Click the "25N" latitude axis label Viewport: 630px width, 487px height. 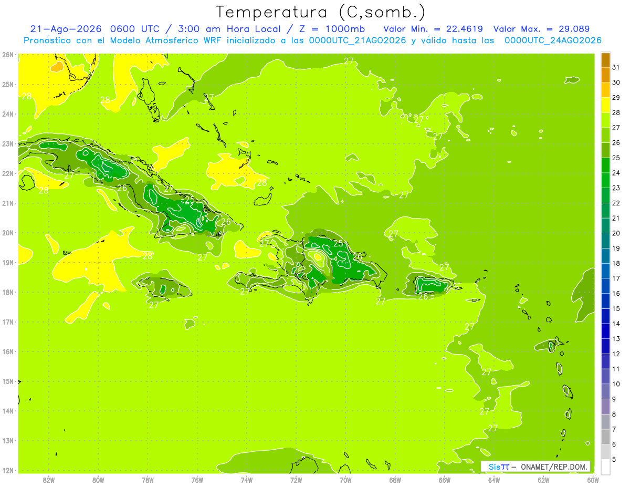[8, 84]
